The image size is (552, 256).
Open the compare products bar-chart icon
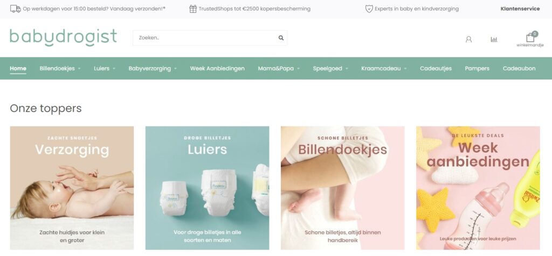pos(494,39)
